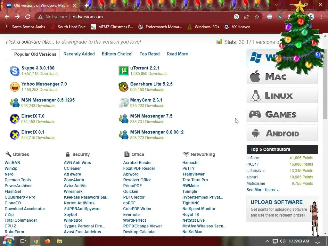The height and width of the screenshot is (246, 328).
Task: Open the MEMZ Christmas bookmark
Action: (112, 27)
